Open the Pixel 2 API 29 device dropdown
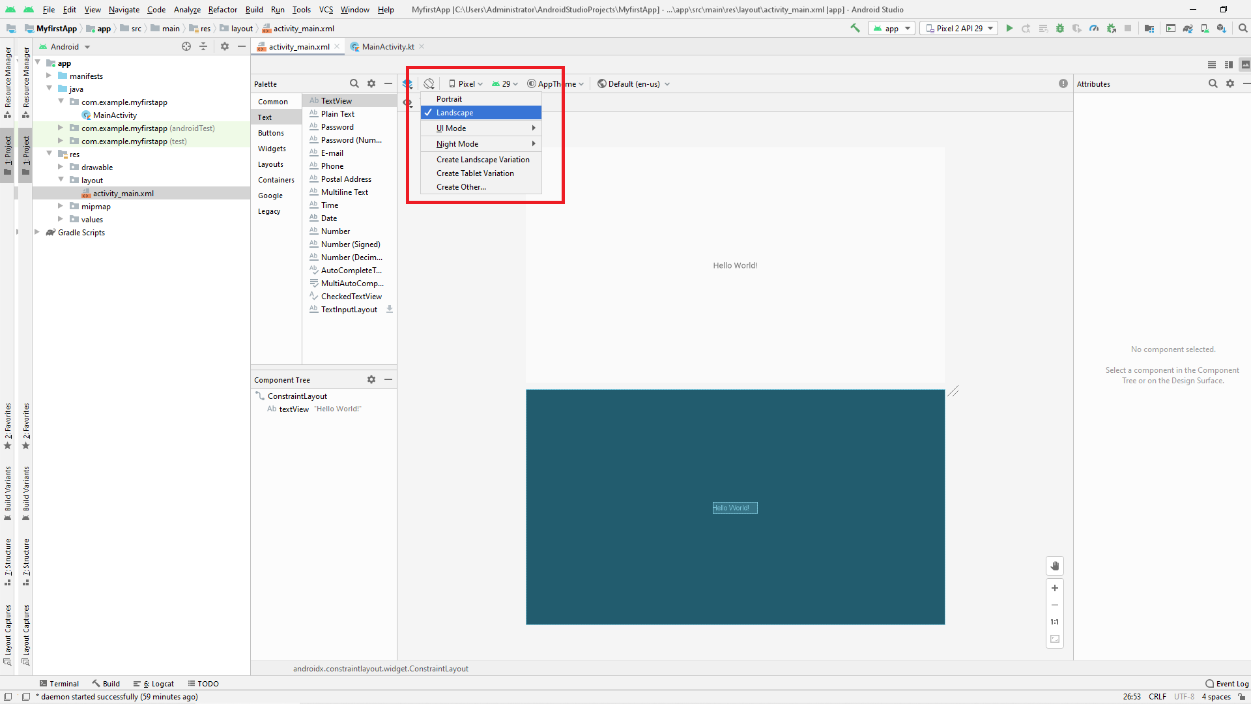The width and height of the screenshot is (1251, 704). (x=958, y=28)
